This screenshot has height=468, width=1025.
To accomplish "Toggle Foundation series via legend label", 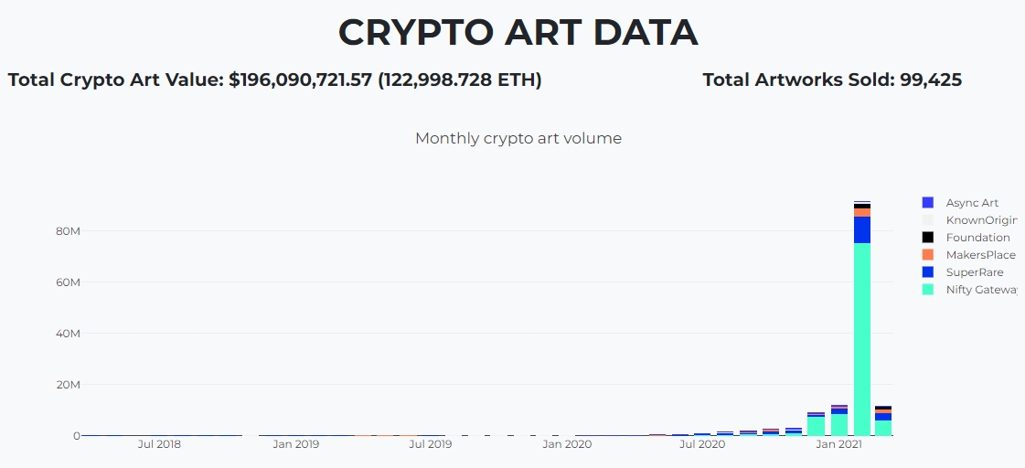I will [x=978, y=238].
